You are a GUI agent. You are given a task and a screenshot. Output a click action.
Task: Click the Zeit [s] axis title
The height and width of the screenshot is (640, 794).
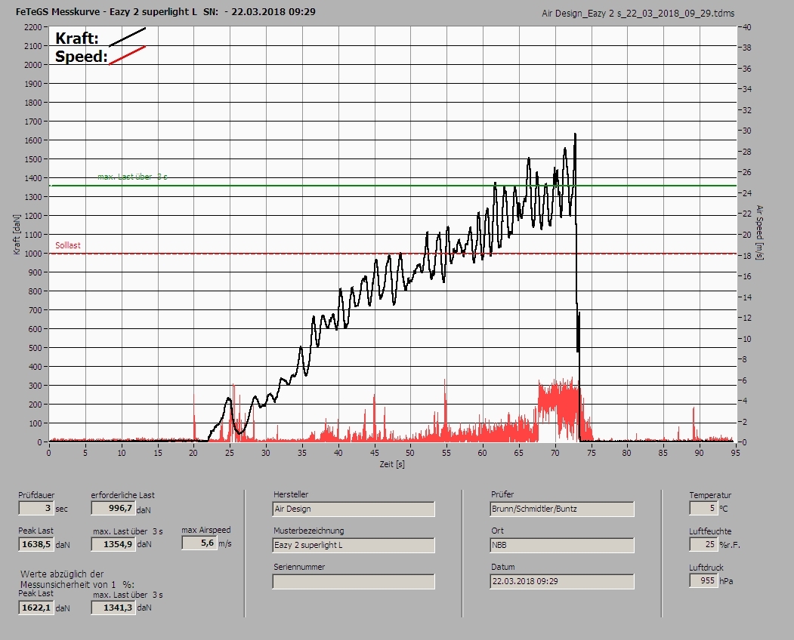[392, 464]
